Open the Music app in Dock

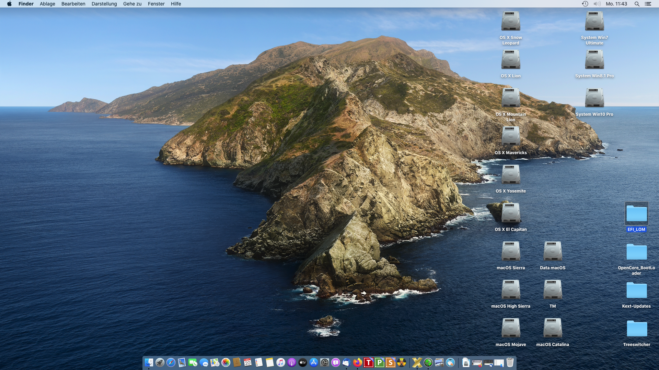(281, 362)
